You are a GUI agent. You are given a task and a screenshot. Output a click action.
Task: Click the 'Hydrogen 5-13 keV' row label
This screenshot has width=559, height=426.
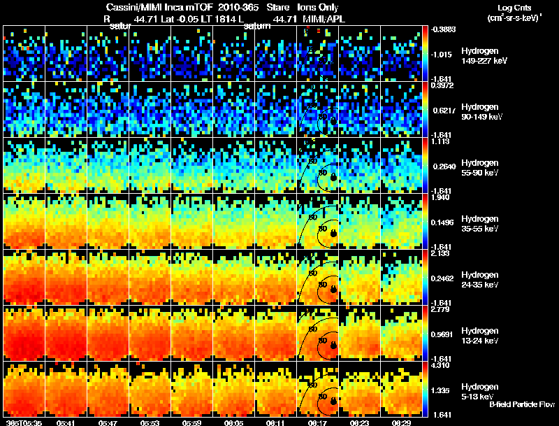(x=480, y=392)
